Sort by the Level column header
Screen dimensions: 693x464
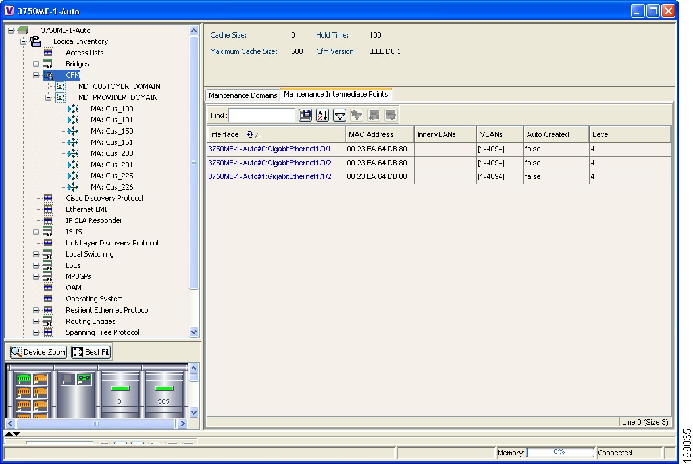[x=630, y=134]
